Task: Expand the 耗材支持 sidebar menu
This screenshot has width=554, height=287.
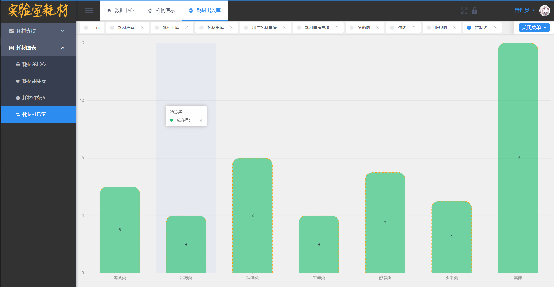Action: 38,31
